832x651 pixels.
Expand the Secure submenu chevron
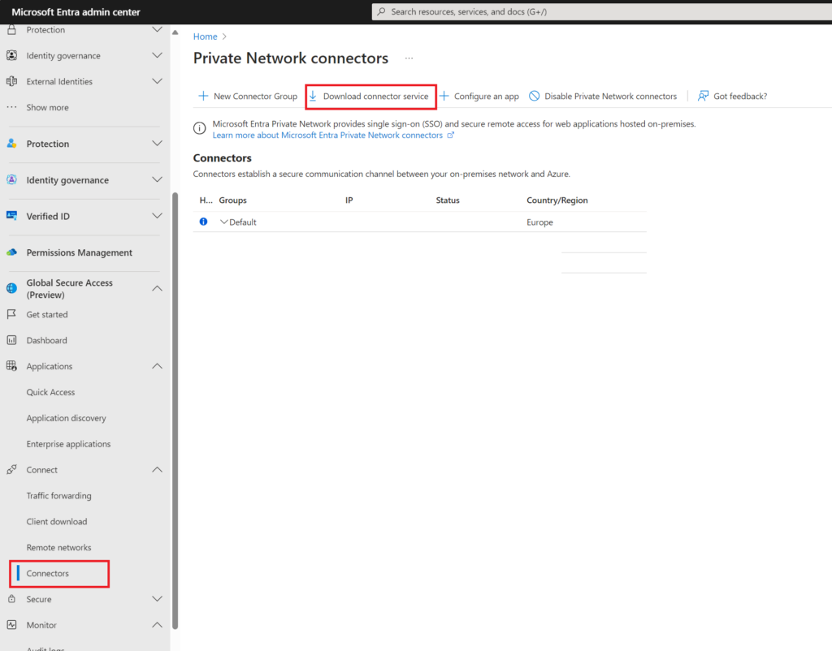pyautogui.click(x=157, y=599)
